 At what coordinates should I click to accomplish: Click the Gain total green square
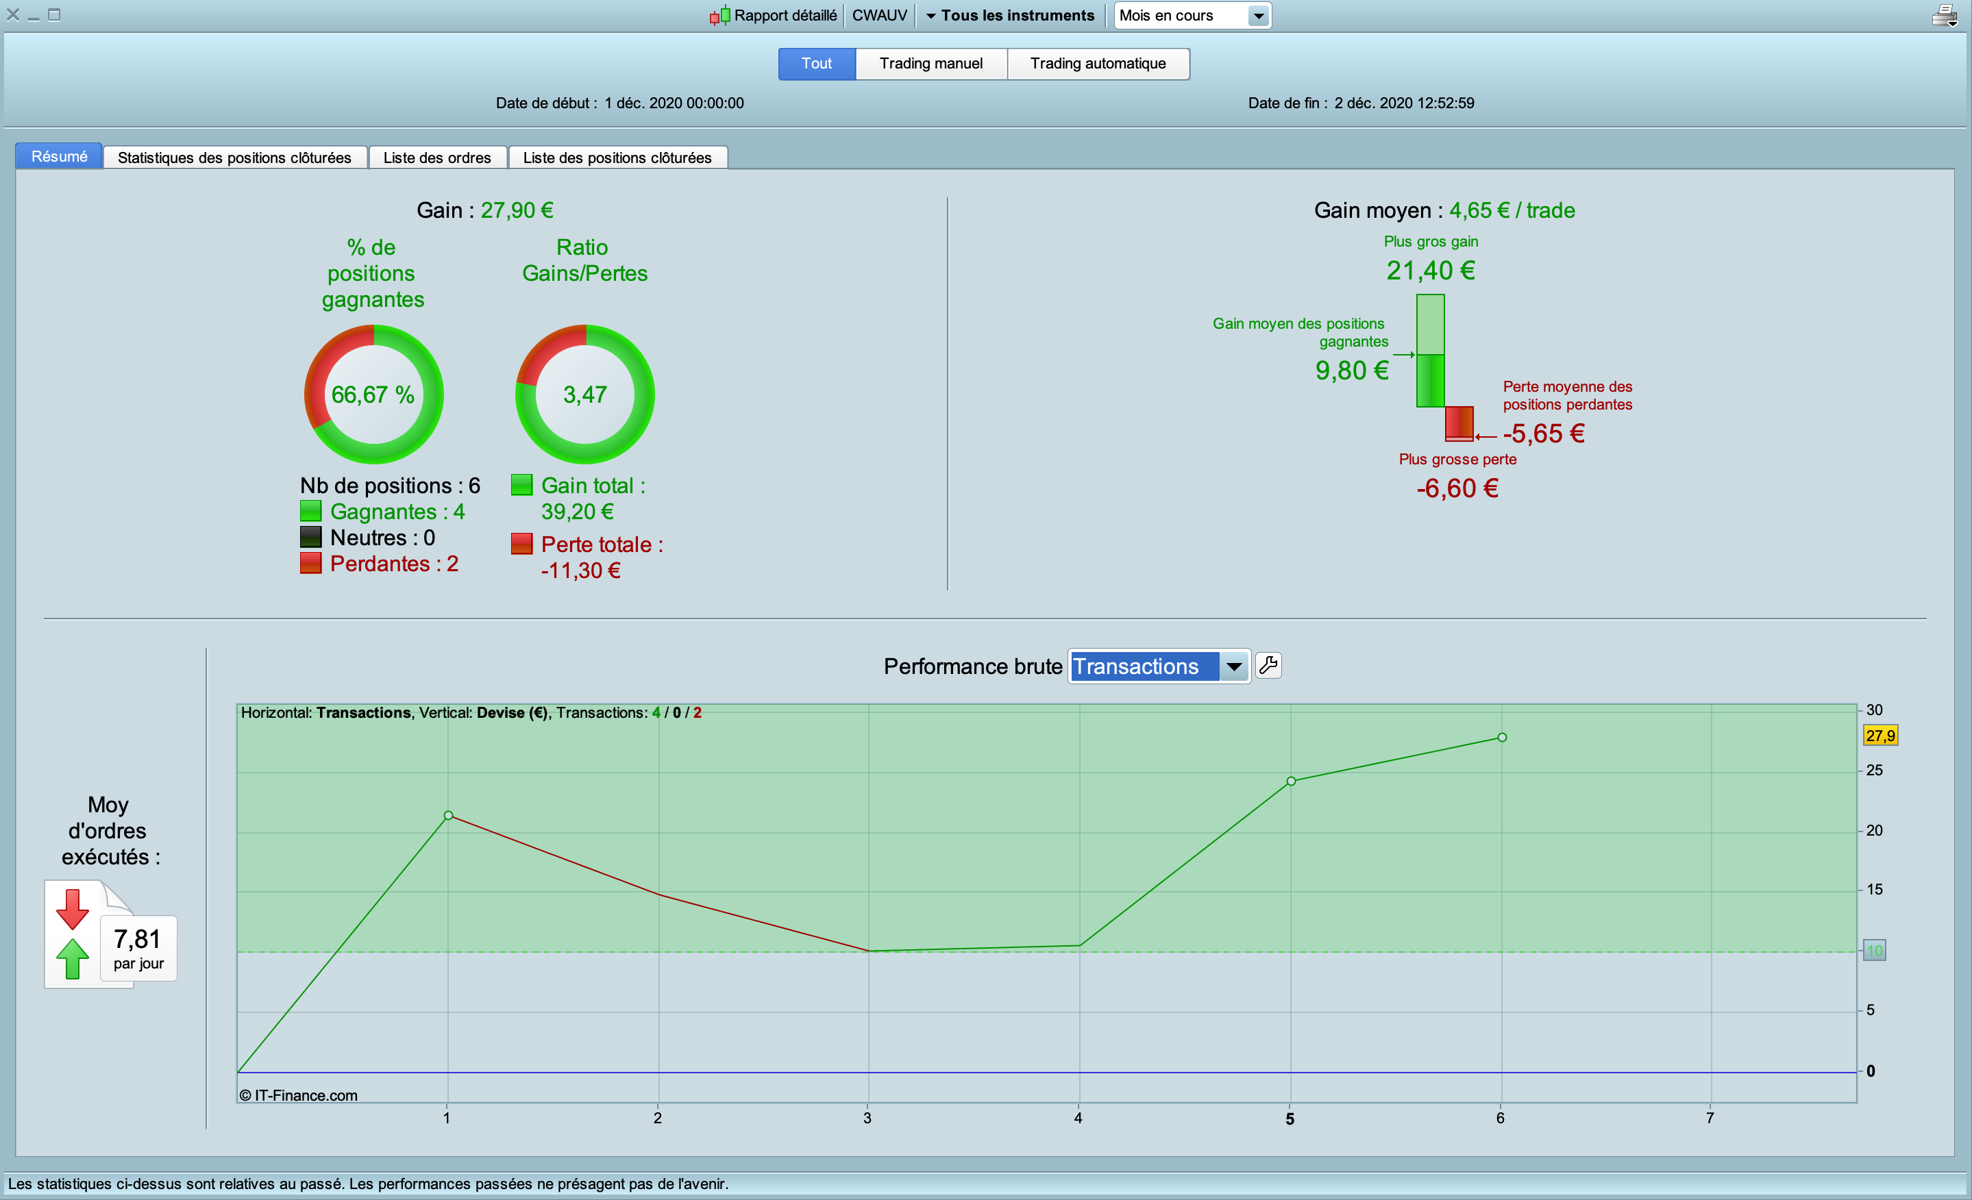click(522, 485)
